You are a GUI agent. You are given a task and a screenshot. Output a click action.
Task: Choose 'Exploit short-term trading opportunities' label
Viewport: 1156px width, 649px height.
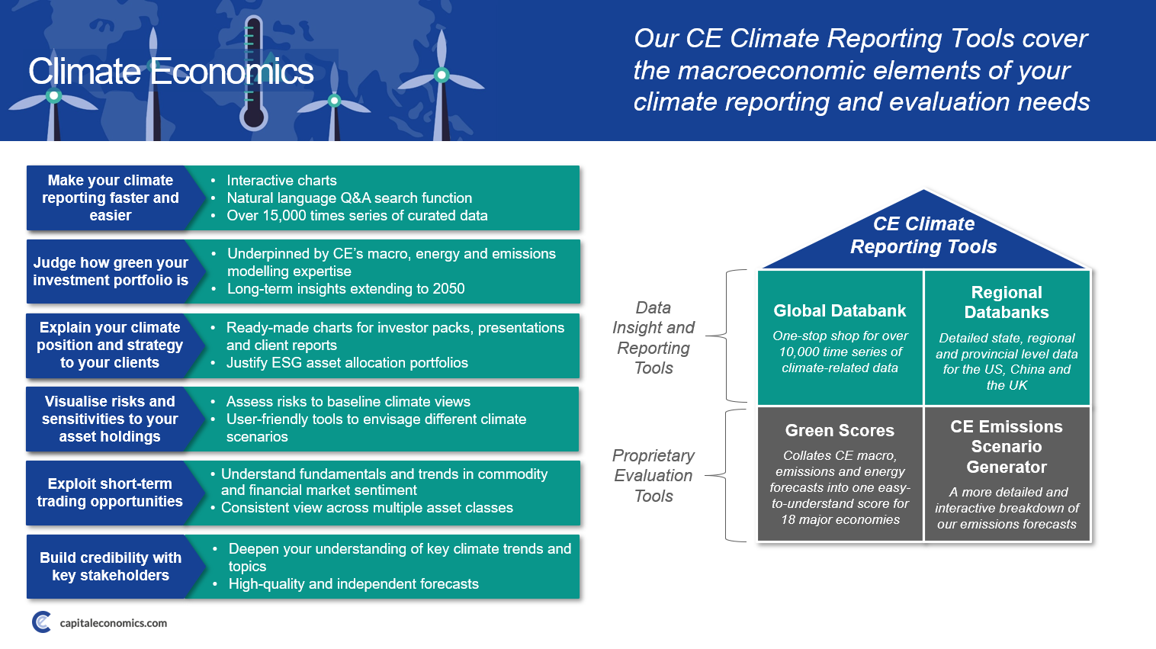(110, 493)
